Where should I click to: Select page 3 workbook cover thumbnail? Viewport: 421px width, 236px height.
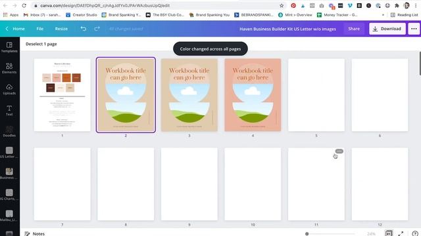[189, 95]
